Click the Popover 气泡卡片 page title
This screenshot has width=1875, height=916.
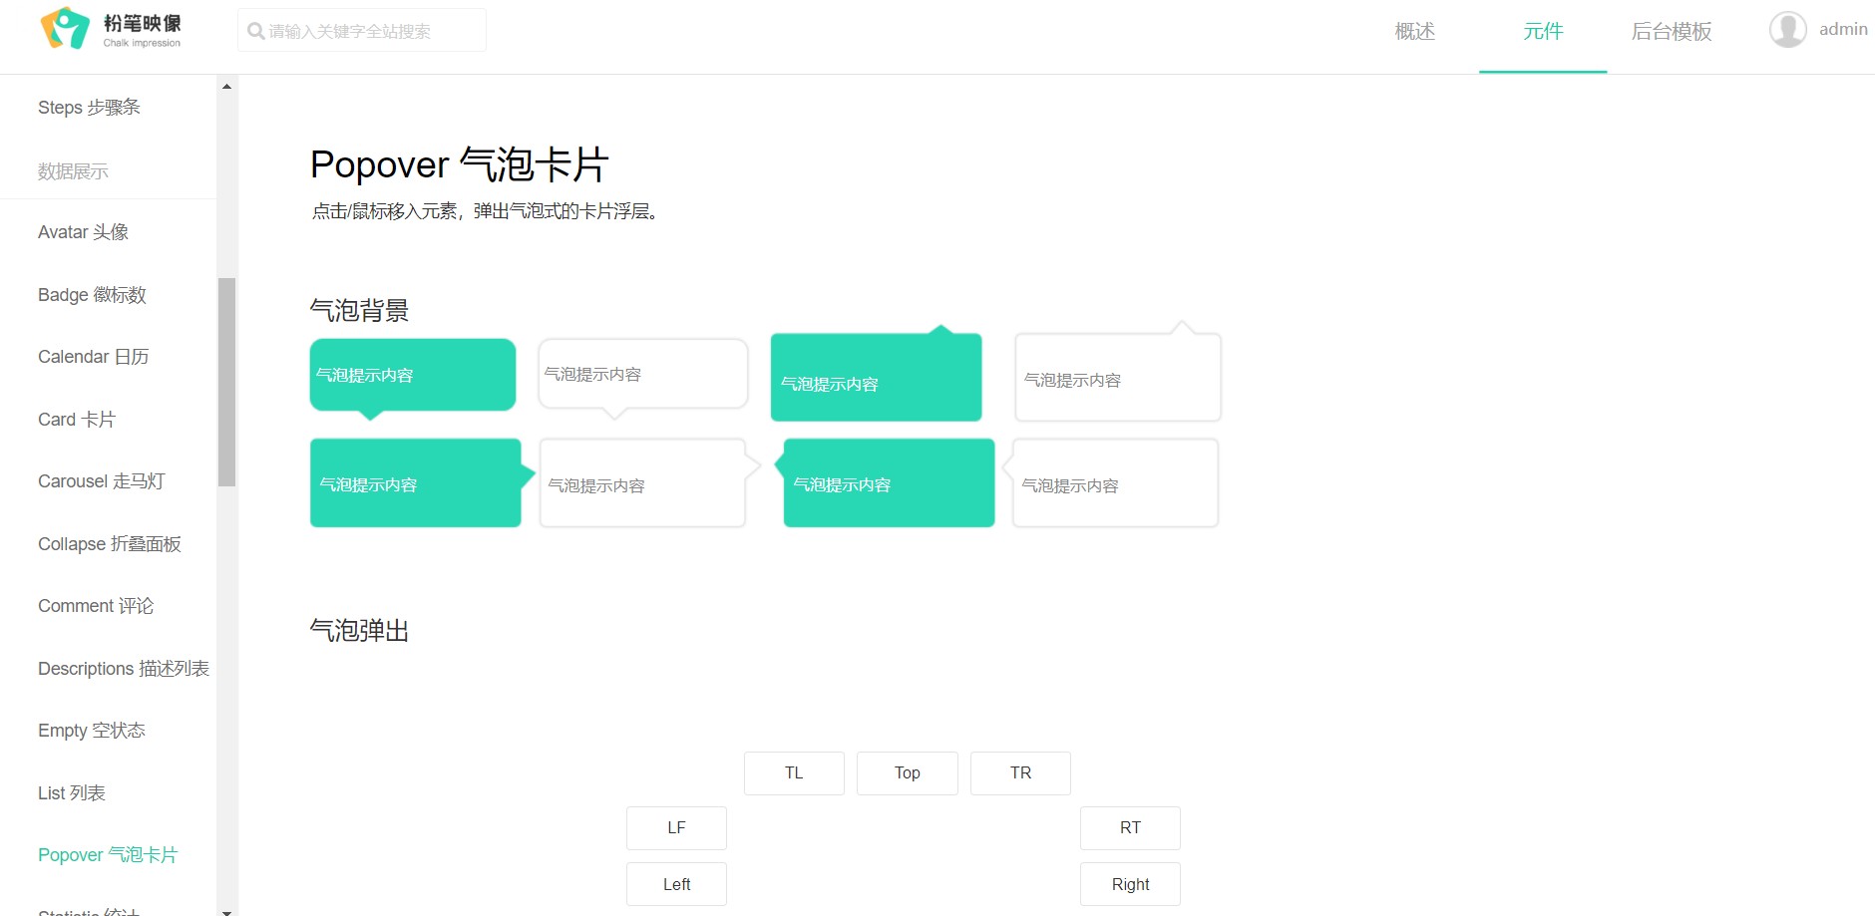pos(460,164)
